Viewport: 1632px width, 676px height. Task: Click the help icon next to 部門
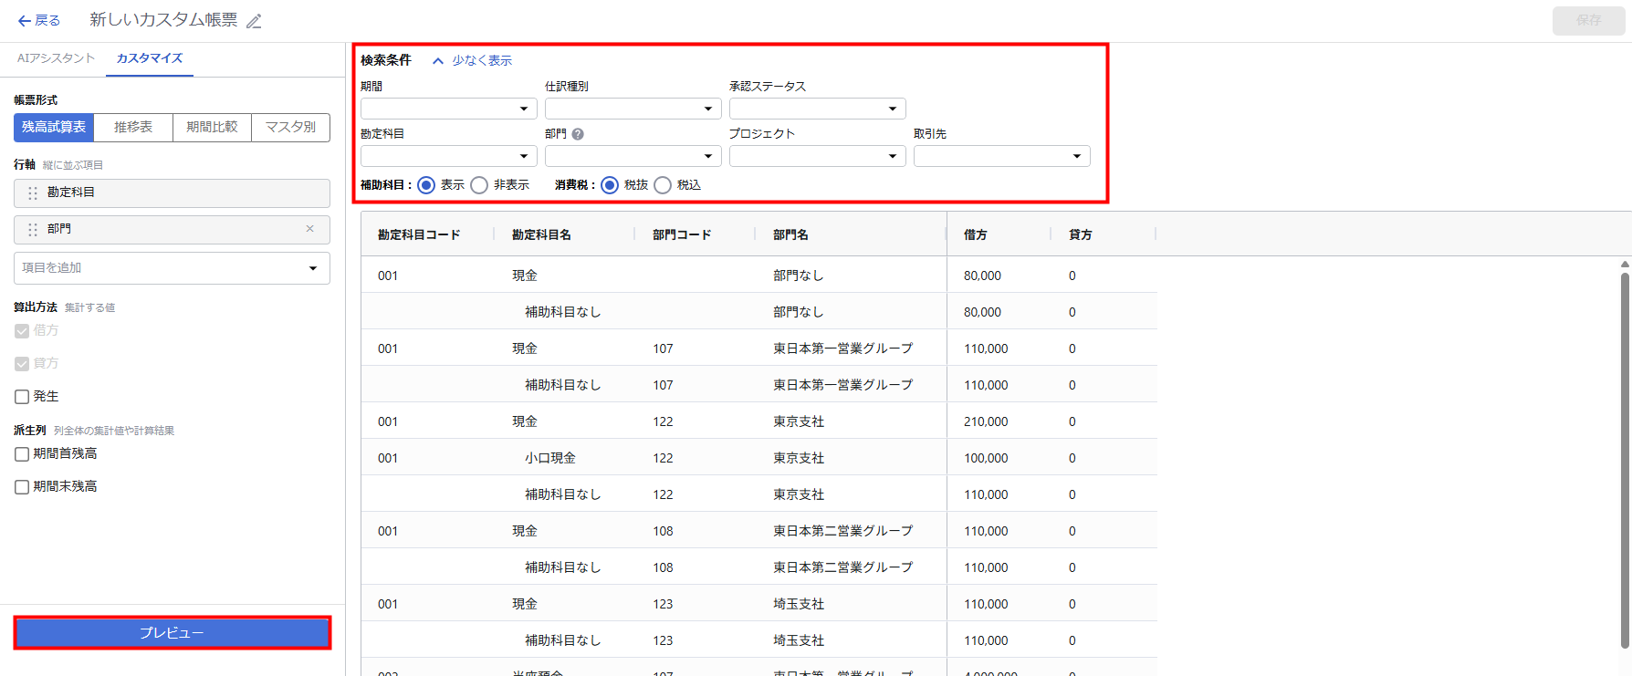578,134
